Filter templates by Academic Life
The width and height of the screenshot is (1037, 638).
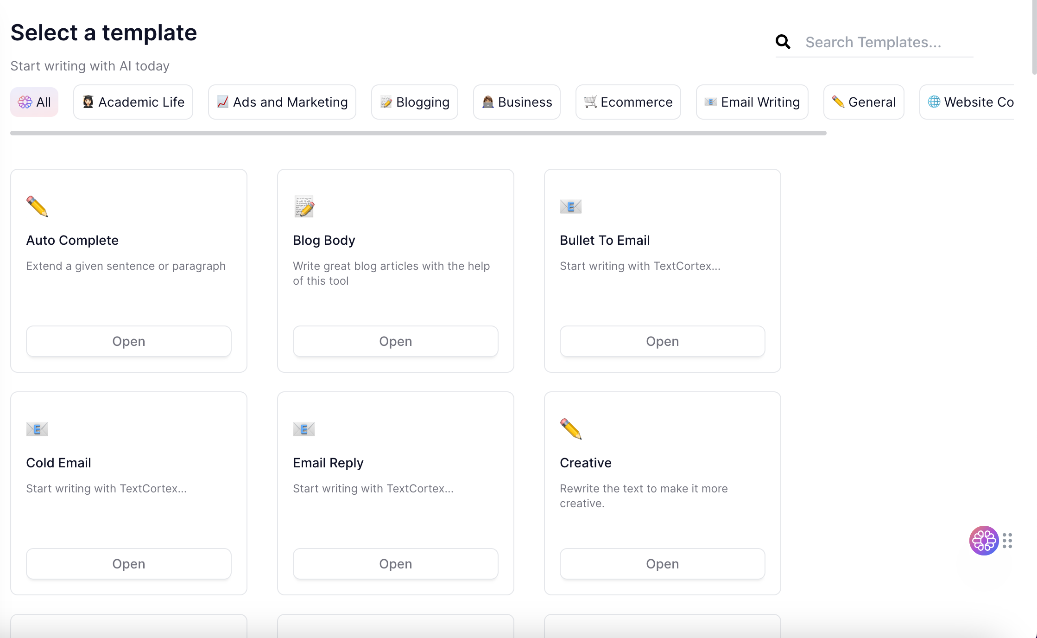(x=133, y=102)
